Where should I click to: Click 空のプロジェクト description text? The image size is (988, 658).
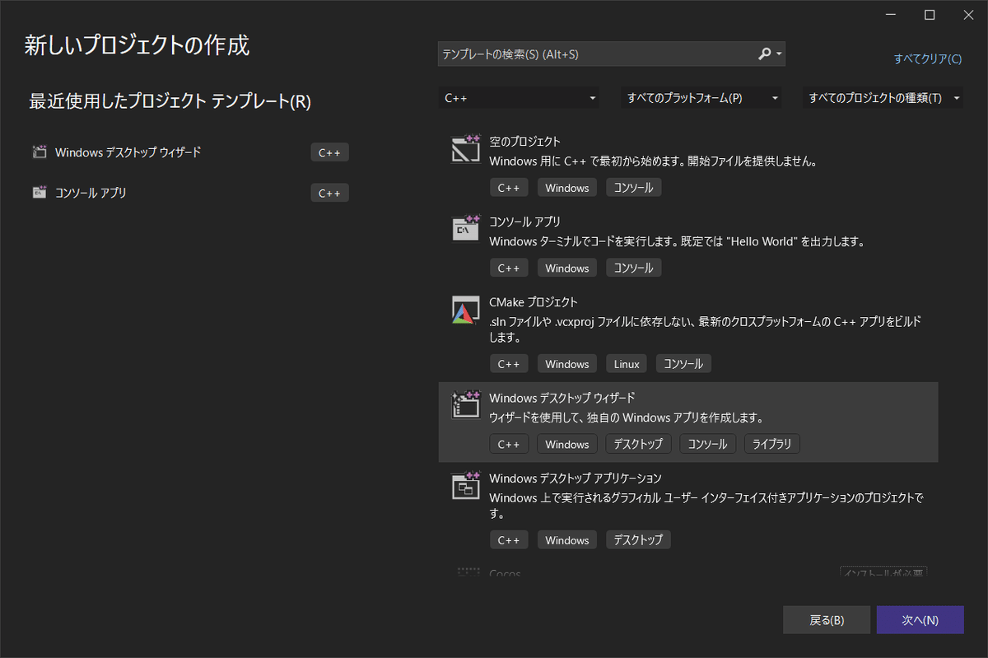(x=653, y=162)
